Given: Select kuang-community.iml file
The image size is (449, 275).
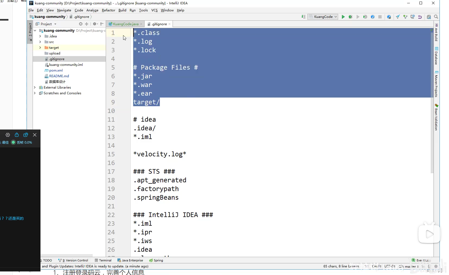Looking at the screenshot, I should click(x=66, y=64).
